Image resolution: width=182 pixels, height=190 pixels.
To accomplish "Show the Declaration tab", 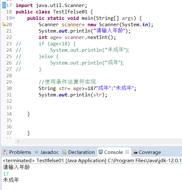I will click(x=79, y=152).
